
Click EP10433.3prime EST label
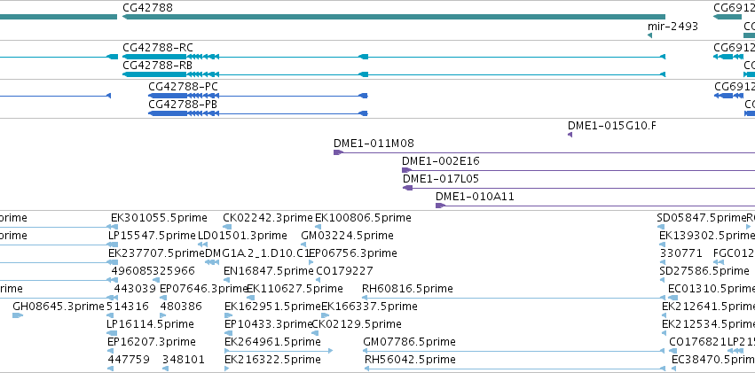coord(269,324)
